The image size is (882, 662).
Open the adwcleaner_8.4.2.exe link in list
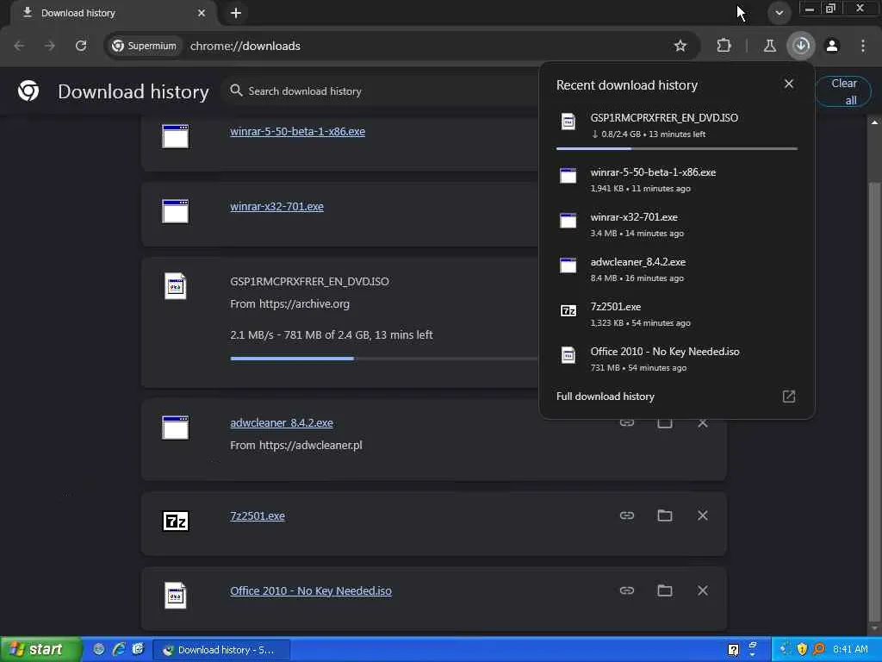click(x=282, y=422)
